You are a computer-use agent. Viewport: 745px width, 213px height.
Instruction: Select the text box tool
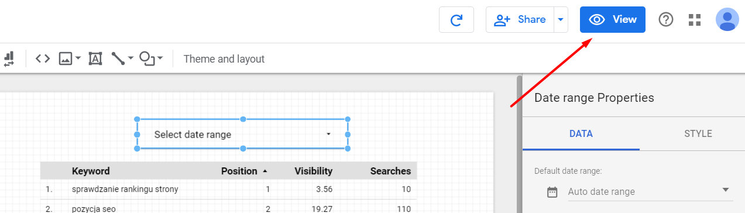point(95,59)
